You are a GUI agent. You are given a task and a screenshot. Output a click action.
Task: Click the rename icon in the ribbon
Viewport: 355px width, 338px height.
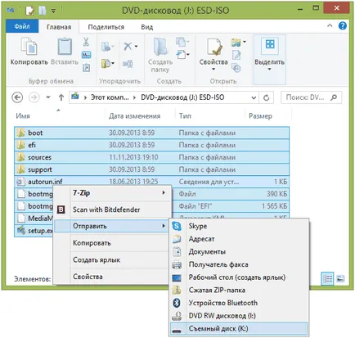128,64
